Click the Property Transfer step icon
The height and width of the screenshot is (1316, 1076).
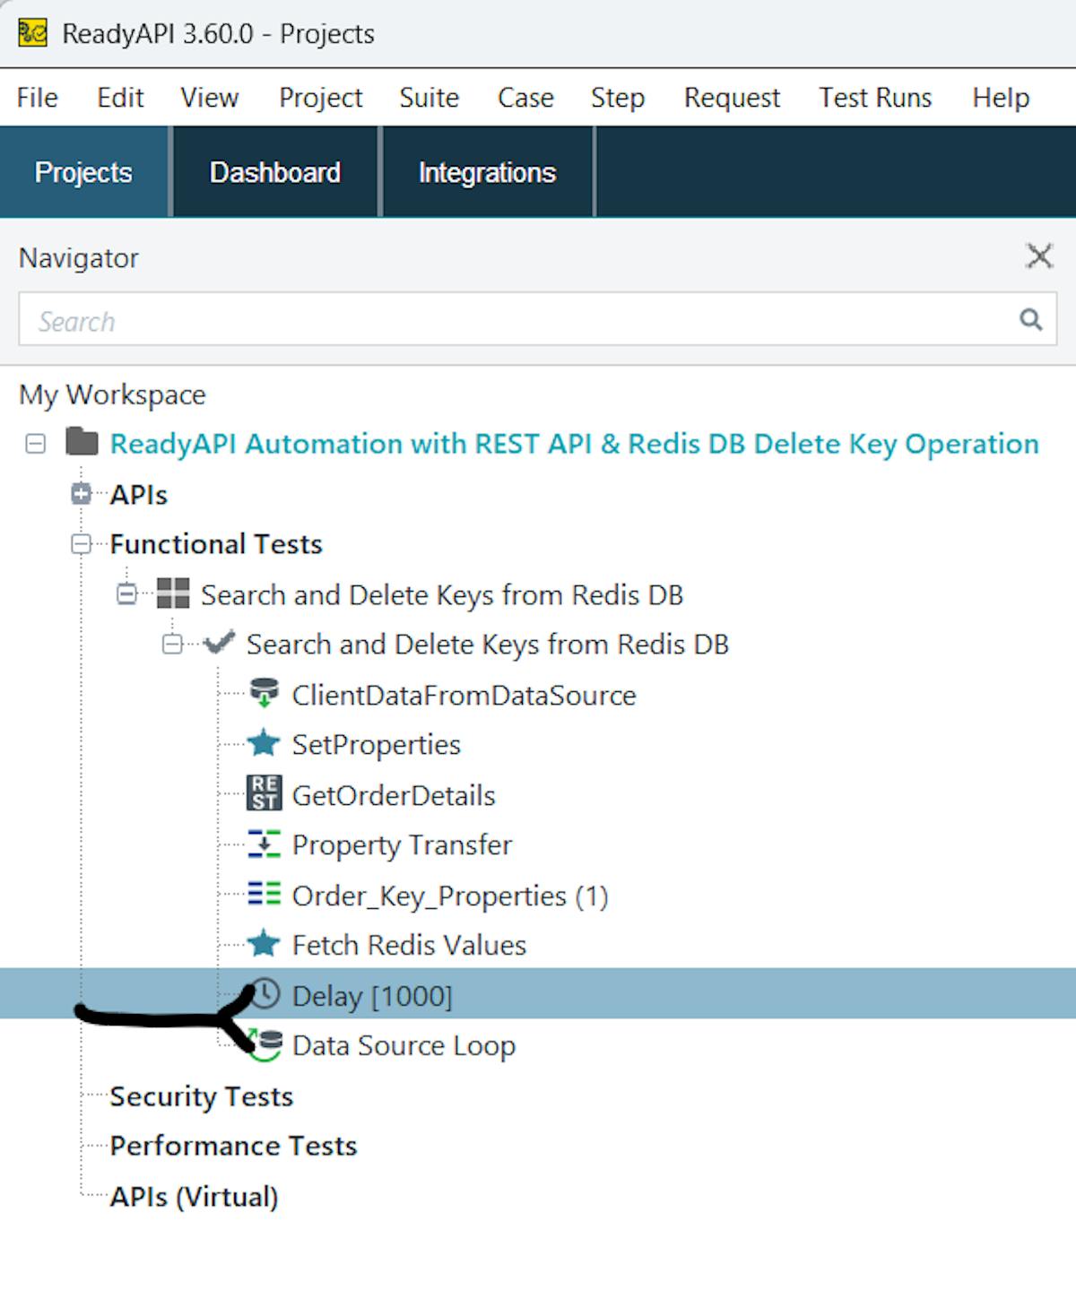click(264, 844)
